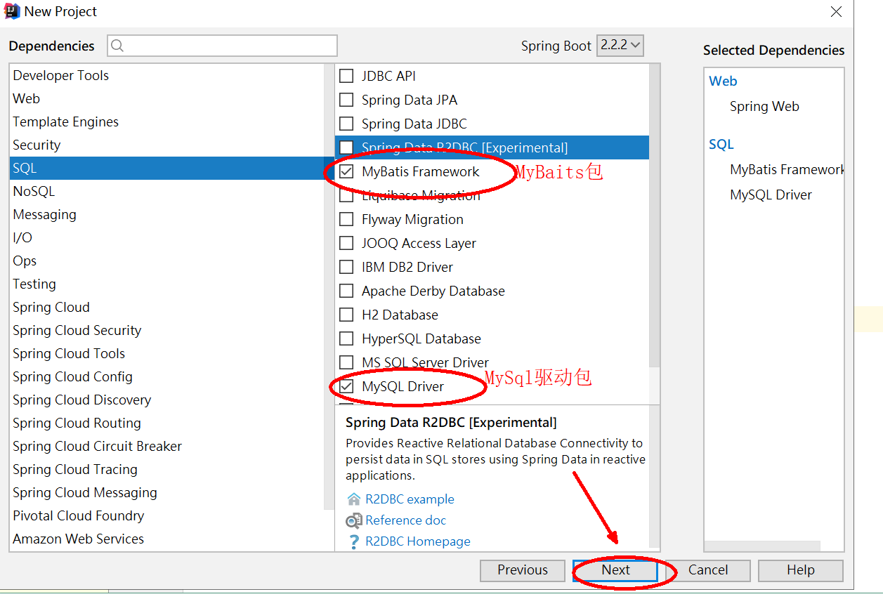Screen dimensions: 883x599
Task: Enable Spring Data JPA dependency
Action: click(346, 100)
